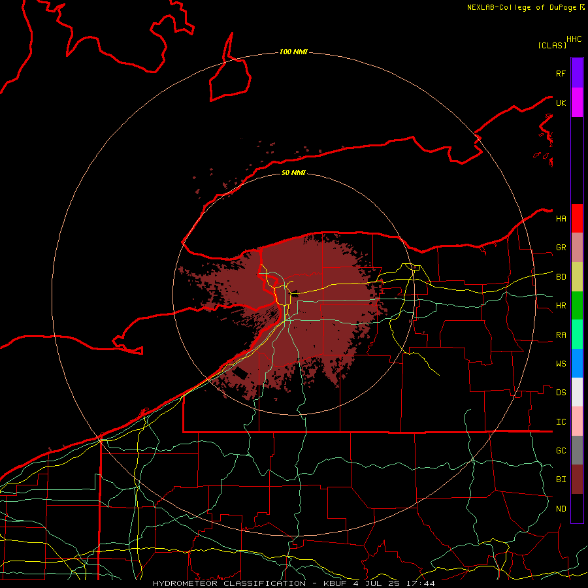The height and width of the screenshot is (588, 588).
Task: Select the brown BI legend swatch
Action: [577, 480]
